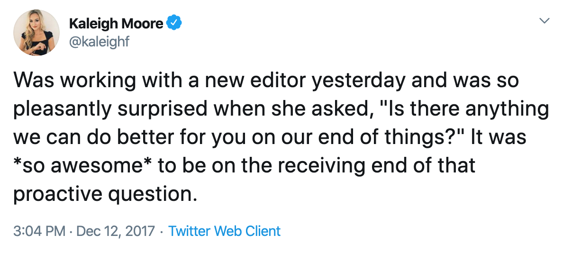Click the Twitter Web Client source link
This screenshot has height=253, width=563.
[225, 231]
